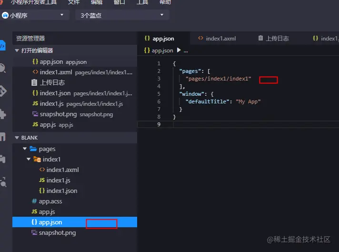Select app.json in open editors list
Image resolution: width=339 pixels, height=252 pixels.
pos(75,61)
